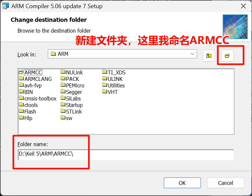The image size is (252, 196).
Task: Select the Startup folder
Action: point(72,105)
